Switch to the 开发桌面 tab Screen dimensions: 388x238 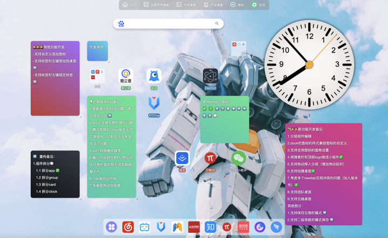pyautogui.click(x=186, y=5)
